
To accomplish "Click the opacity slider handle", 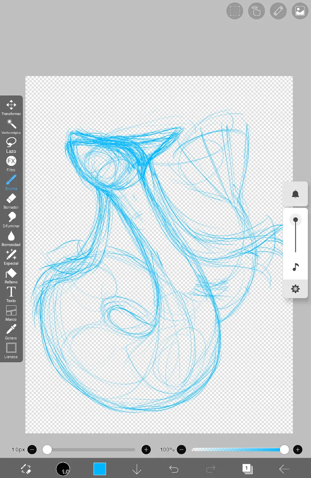I will coord(285,450).
